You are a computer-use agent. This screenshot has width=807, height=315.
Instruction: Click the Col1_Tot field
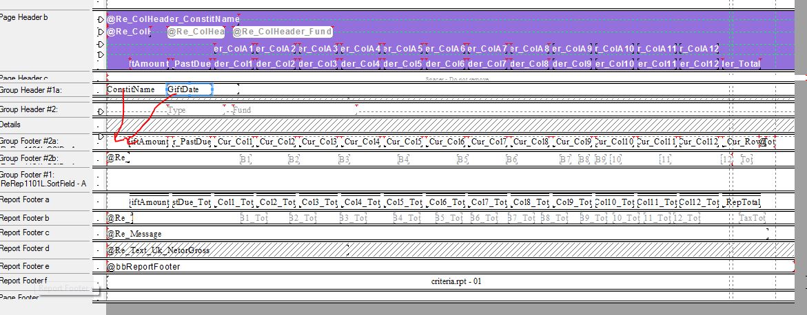click(235, 202)
